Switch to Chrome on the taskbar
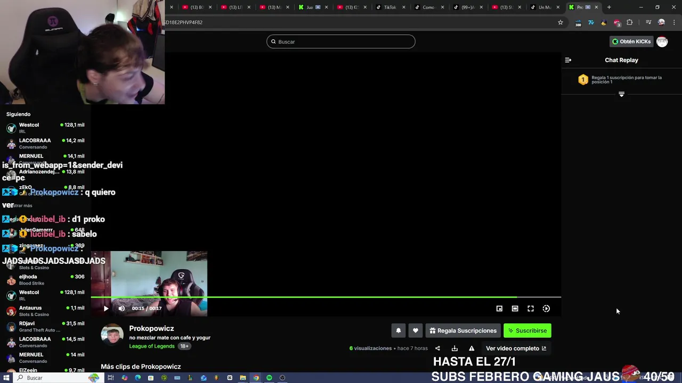The image size is (682, 383). coord(256,378)
